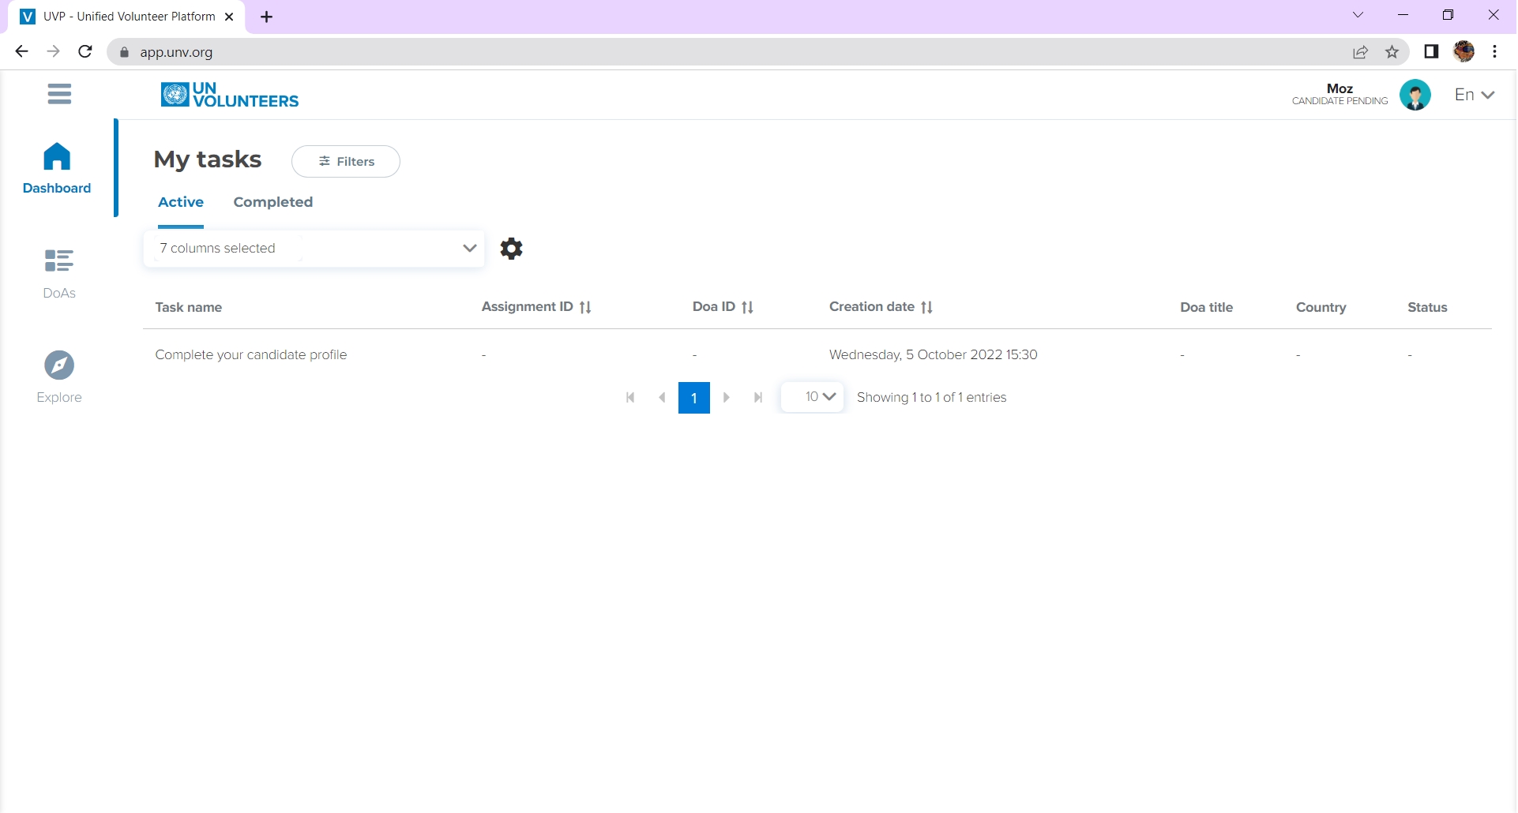
Task: Select the Active tab
Action: 181,202
